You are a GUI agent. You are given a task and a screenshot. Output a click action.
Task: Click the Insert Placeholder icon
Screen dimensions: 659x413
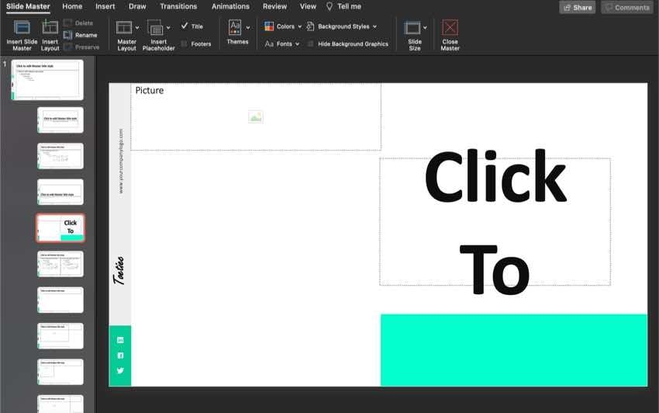click(155, 28)
